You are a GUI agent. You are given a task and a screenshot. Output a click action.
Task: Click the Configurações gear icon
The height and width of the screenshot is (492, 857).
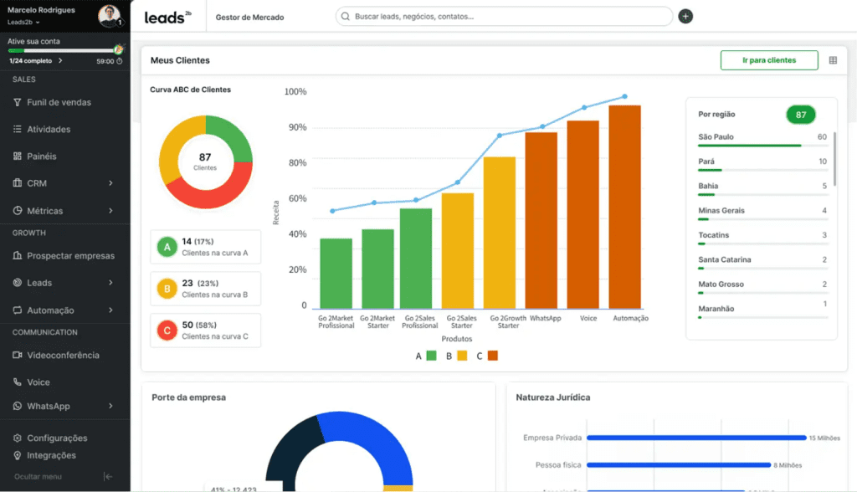[x=18, y=438]
